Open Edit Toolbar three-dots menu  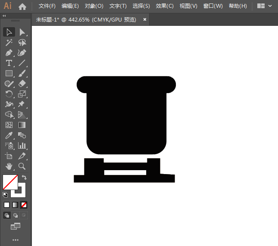pyautogui.click(x=16, y=240)
